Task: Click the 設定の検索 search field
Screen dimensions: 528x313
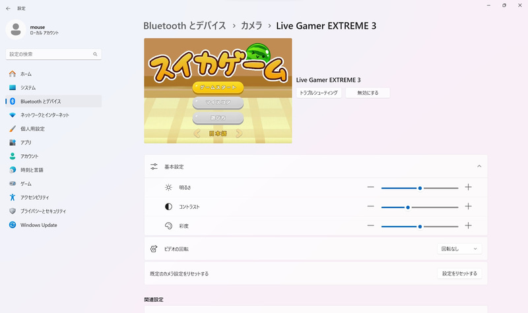Action: (x=53, y=54)
